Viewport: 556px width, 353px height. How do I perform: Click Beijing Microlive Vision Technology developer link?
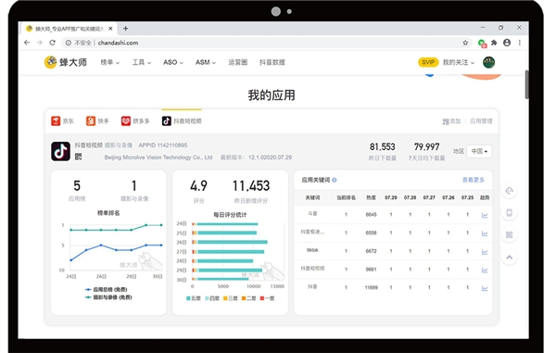click(x=158, y=158)
